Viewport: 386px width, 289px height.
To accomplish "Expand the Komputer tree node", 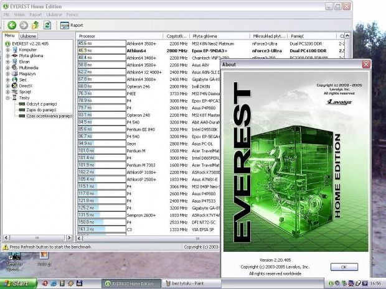I will click(7, 50).
